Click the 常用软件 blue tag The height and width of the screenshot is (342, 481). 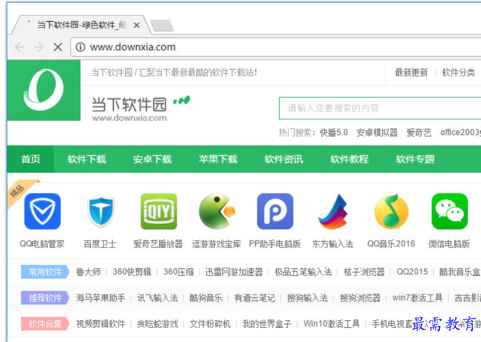[x=45, y=272]
